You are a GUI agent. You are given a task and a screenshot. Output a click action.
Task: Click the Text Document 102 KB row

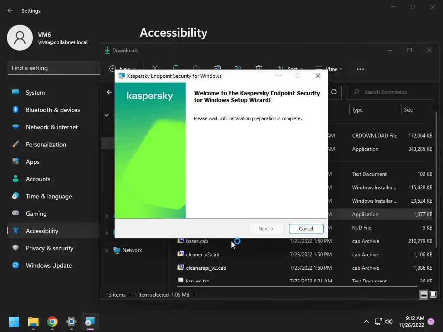tap(380, 174)
